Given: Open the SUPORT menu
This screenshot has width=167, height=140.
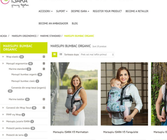Looking at the screenshot, I should coord(62,11).
